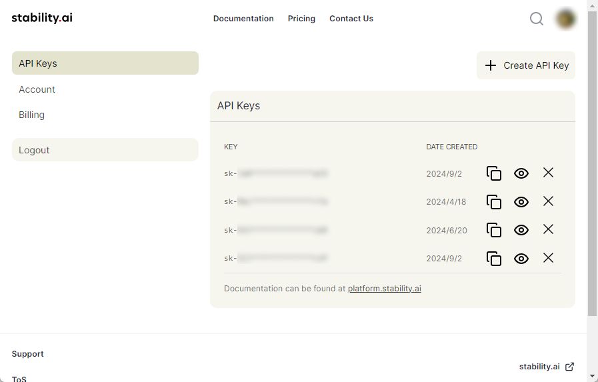This screenshot has height=382, width=598.
Task: Click the 2024/4/18 date cell
Action: (446, 202)
